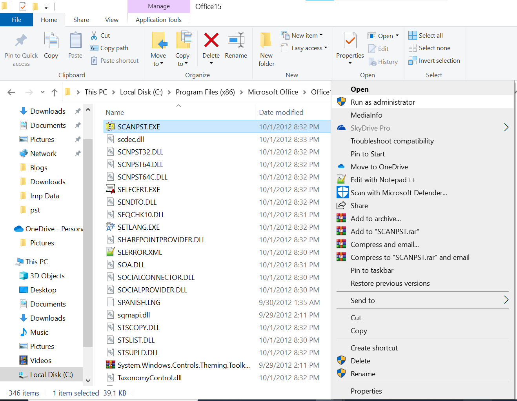
Task: Click Program Files (x86) in address bar
Action: pos(205,92)
